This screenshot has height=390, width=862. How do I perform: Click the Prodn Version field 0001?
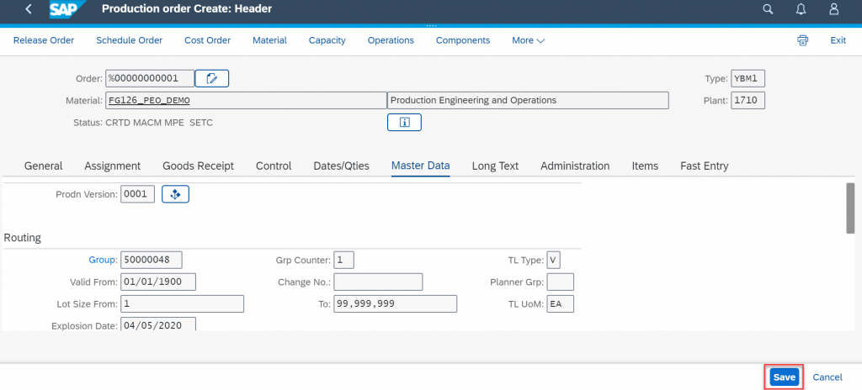138,194
